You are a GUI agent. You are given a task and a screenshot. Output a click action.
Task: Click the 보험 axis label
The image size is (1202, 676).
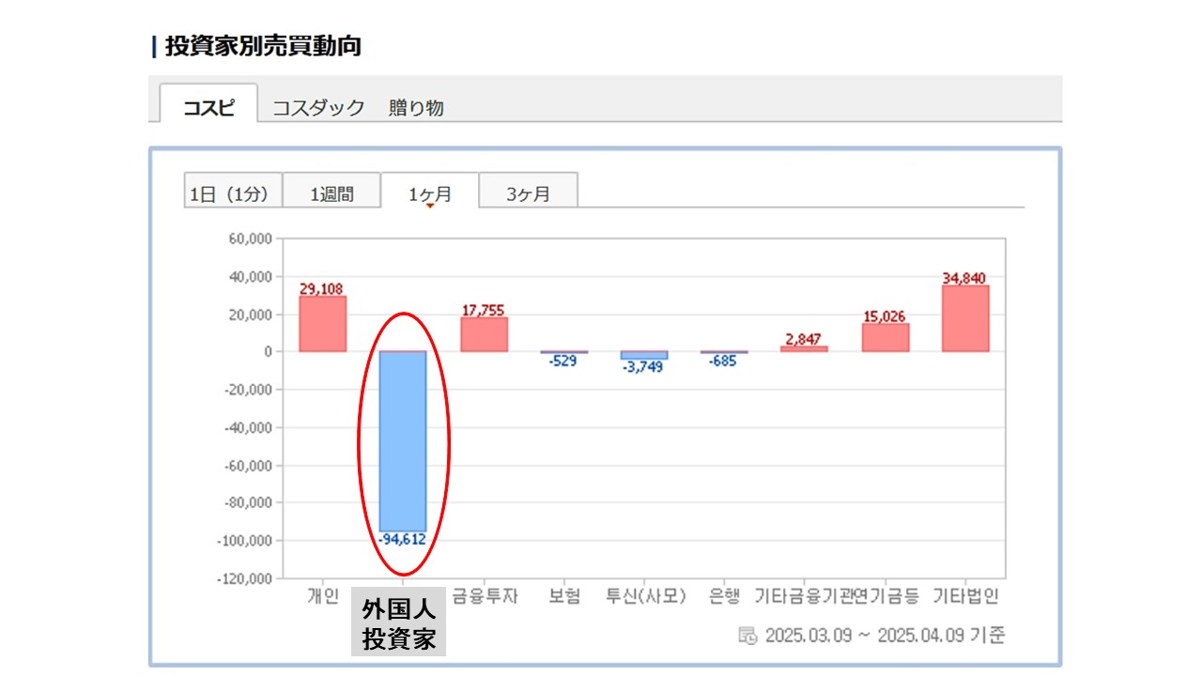click(x=563, y=596)
